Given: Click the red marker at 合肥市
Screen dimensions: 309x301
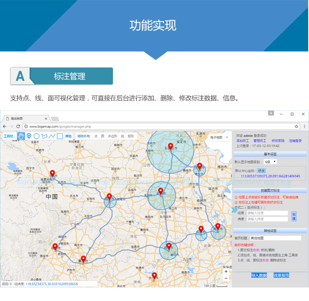Looking at the screenshot, I should pyautogui.click(x=201, y=229).
